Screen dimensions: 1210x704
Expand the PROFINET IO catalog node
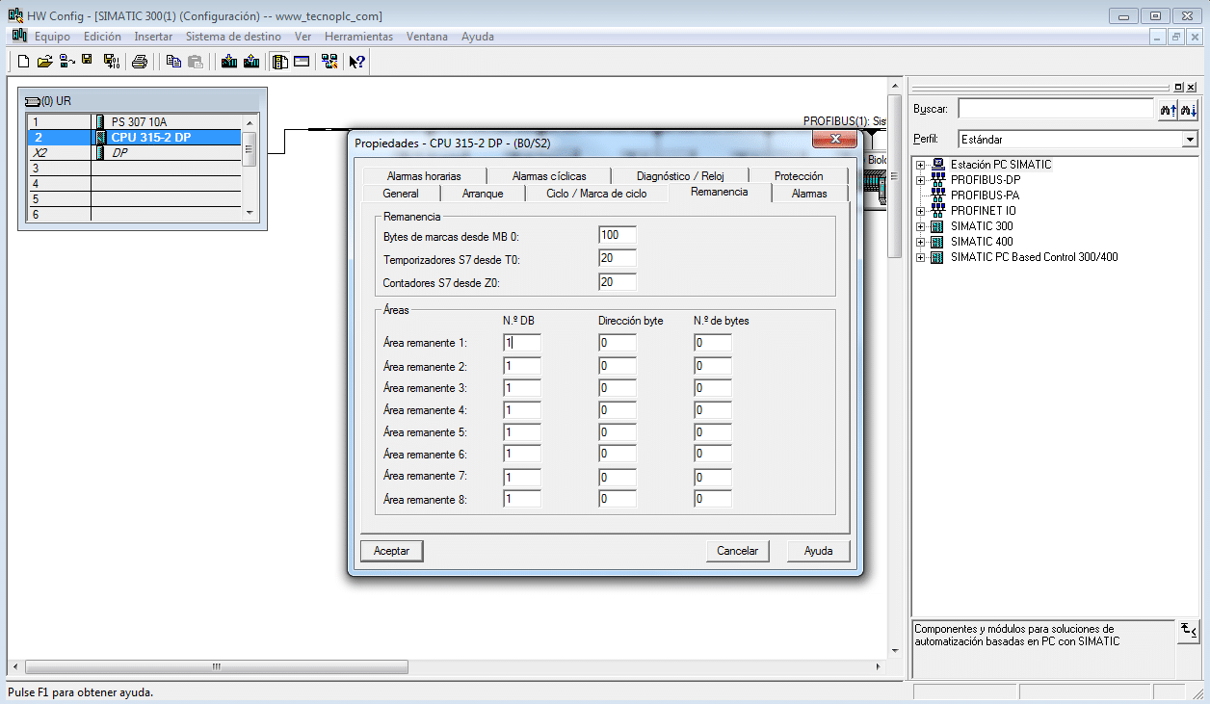click(x=921, y=211)
